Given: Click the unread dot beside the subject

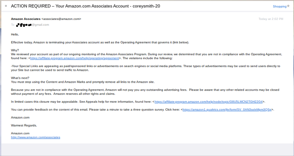Looking at the screenshot, I should click(6, 6).
